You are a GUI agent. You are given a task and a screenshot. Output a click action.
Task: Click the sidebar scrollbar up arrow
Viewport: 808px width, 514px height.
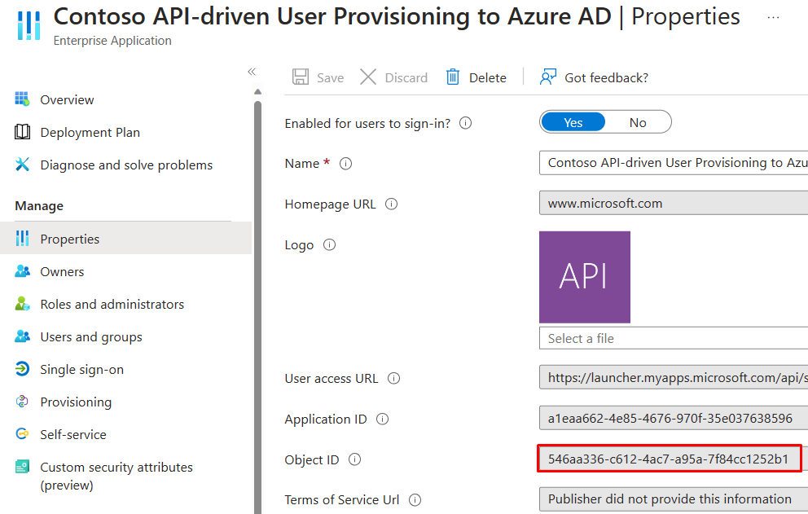point(257,92)
